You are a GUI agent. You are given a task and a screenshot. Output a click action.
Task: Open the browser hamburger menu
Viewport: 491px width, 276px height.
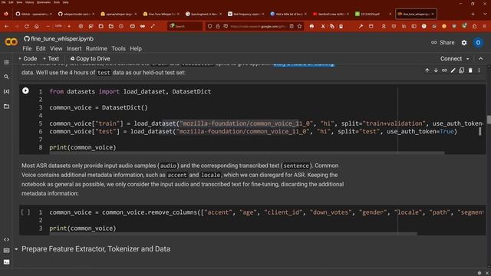pyautogui.click(x=484, y=27)
